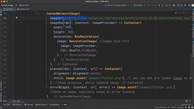Open the Search Everywhere magnifier icon
This screenshot has width=194, height=109.
click(x=189, y=5)
